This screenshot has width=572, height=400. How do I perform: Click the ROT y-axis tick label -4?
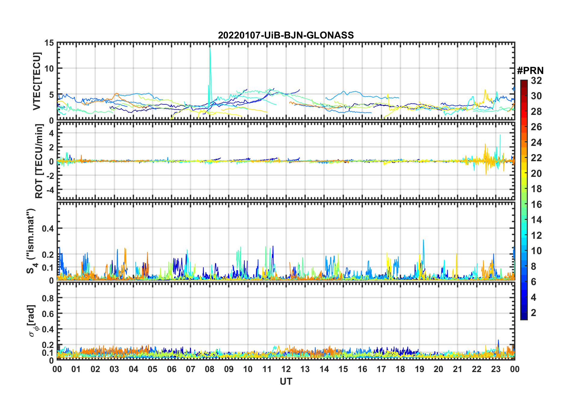pos(49,190)
